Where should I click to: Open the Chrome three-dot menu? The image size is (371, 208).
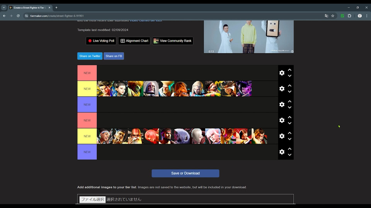367,16
